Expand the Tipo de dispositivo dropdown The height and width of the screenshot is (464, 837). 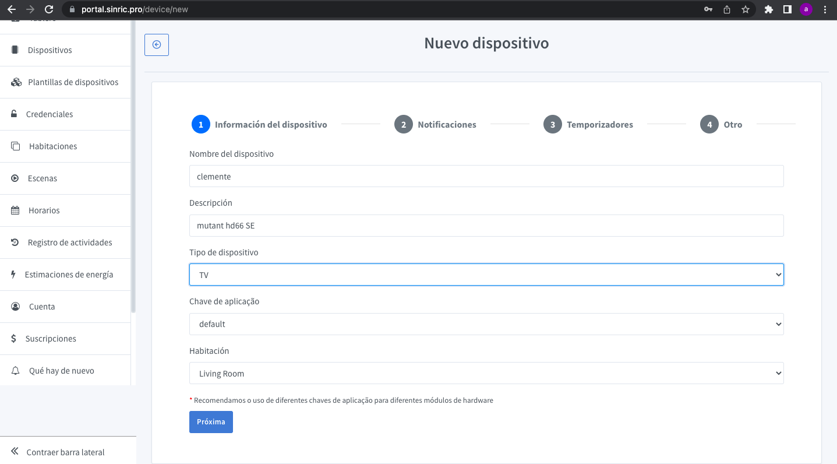pos(486,275)
